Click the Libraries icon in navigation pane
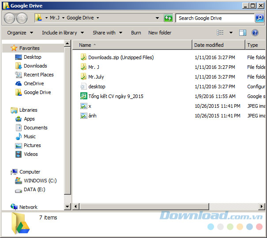The height and width of the screenshot is (238, 267). [x=14, y=110]
